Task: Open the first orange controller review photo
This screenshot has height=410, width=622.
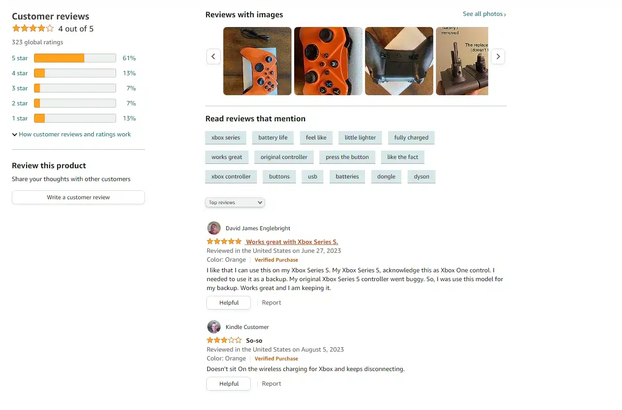Action: point(257,61)
